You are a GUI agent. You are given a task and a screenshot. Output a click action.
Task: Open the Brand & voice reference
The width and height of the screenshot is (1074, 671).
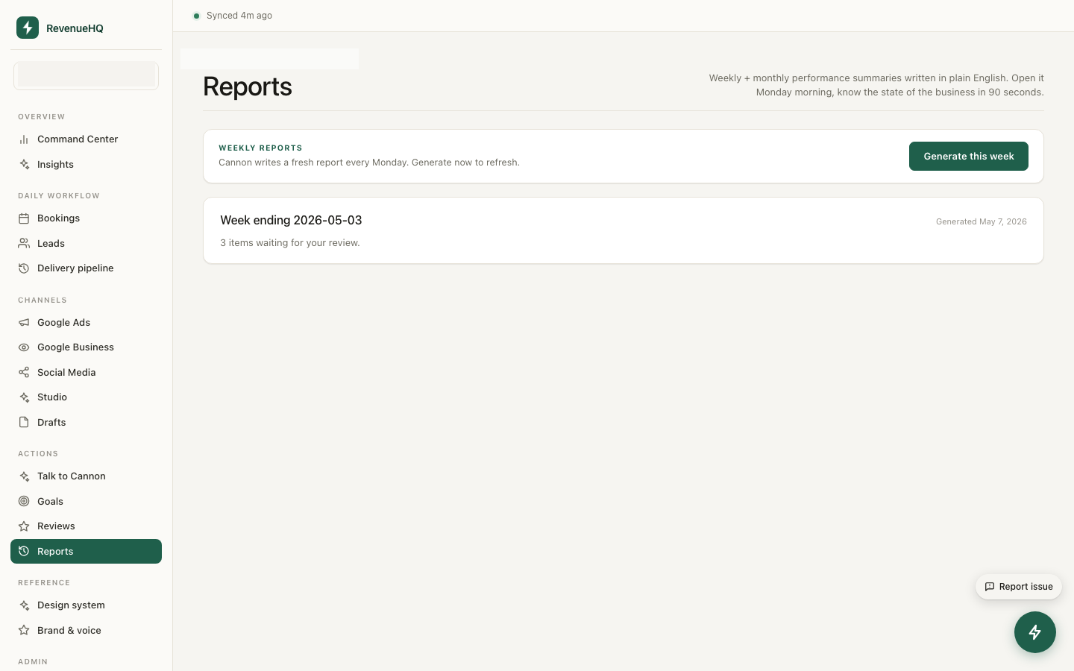coord(86,631)
